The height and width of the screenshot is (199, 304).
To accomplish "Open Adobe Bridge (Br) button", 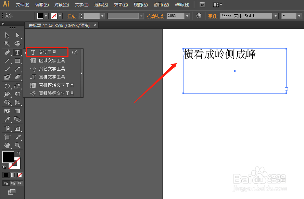I will tap(202, 5).
